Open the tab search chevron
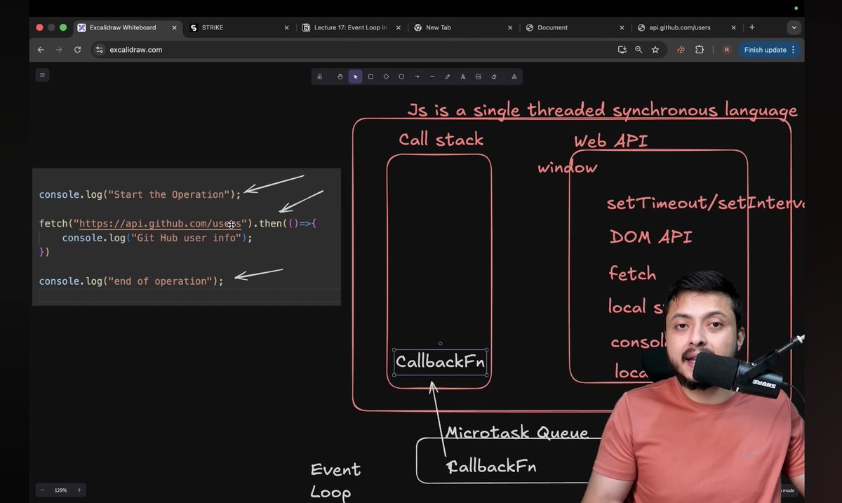This screenshot has width=842, height=503. (x=794, y=27)
